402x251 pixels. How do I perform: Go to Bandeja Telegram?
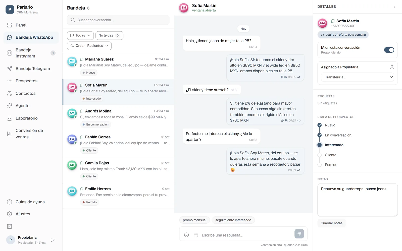click(x=31, y=69)
